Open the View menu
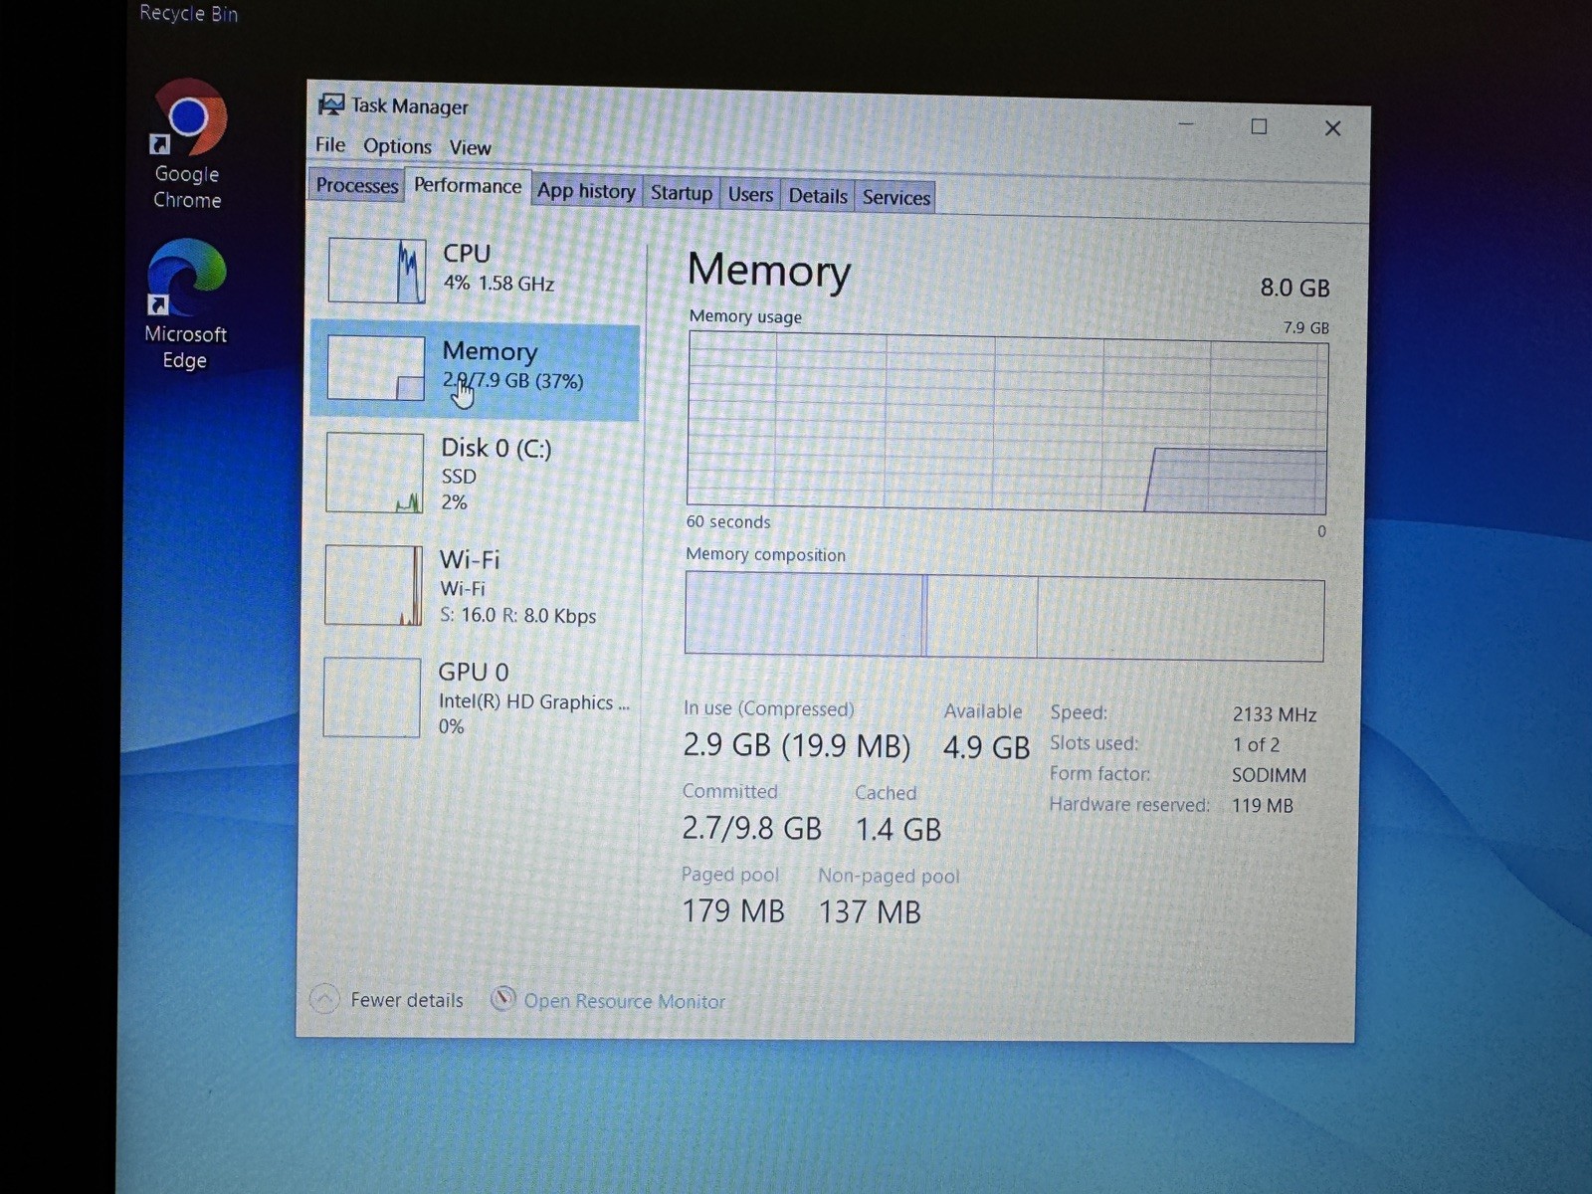1592x1194 pixels. click(x=470, y=147)
